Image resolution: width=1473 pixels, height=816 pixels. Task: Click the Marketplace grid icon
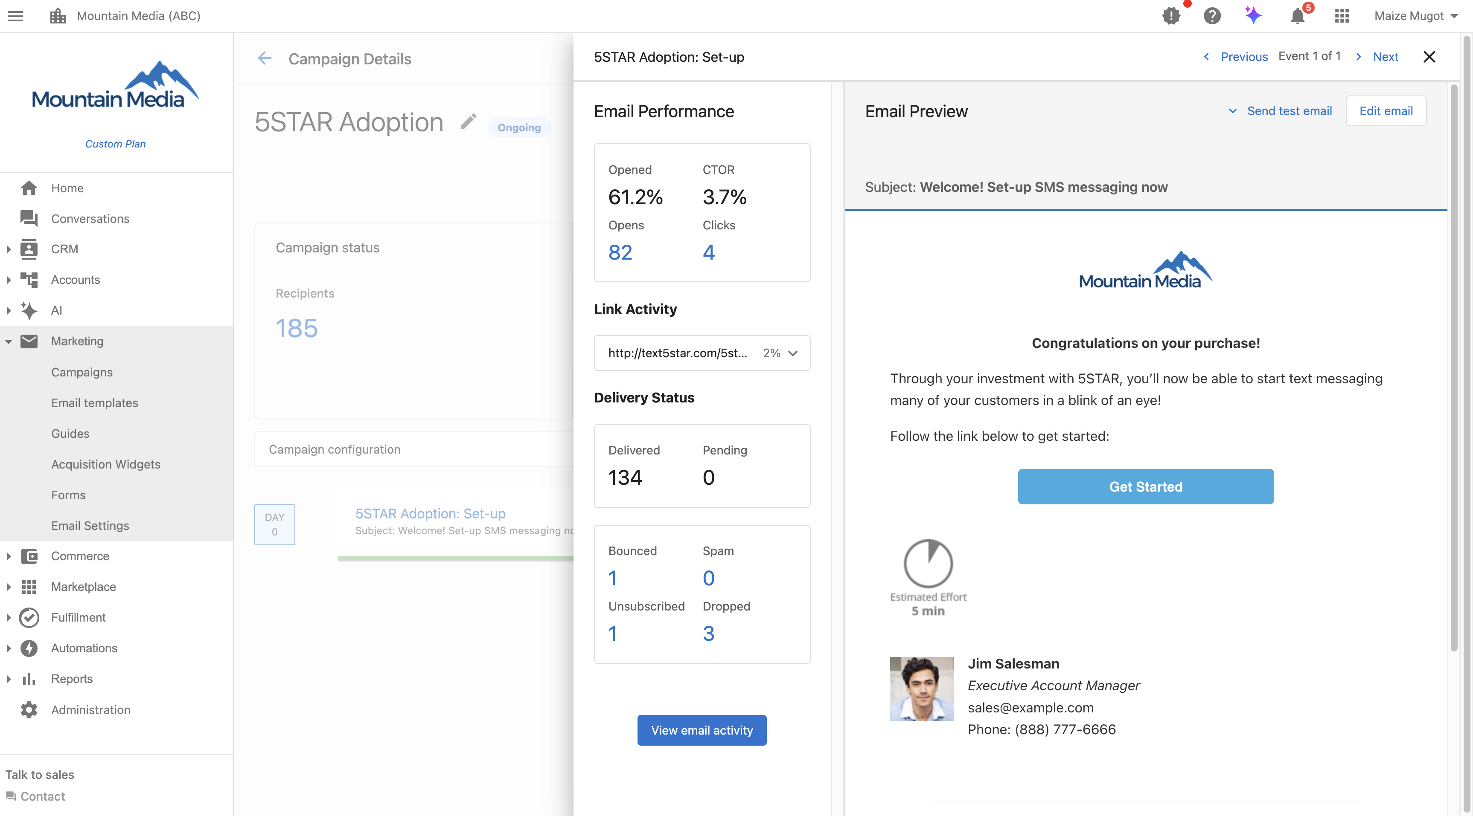click(x=29, y=587)
